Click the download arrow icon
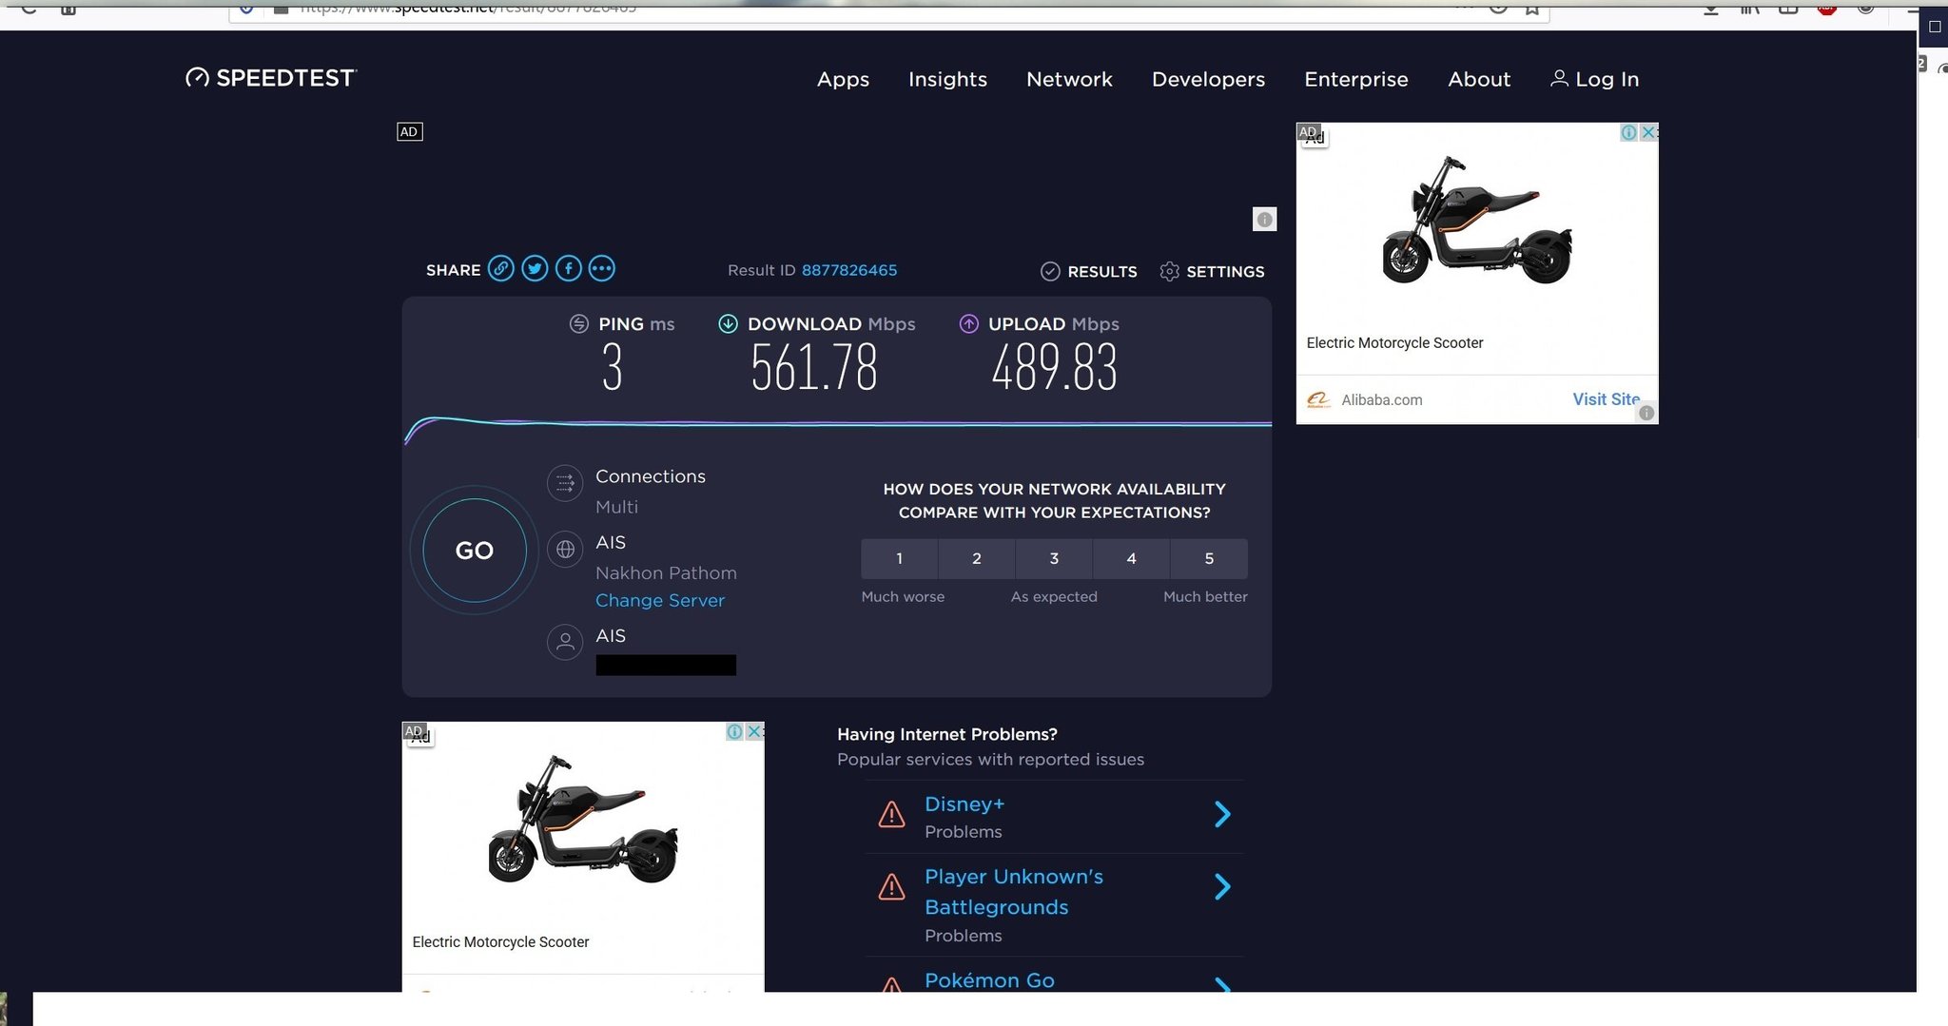 728,324
